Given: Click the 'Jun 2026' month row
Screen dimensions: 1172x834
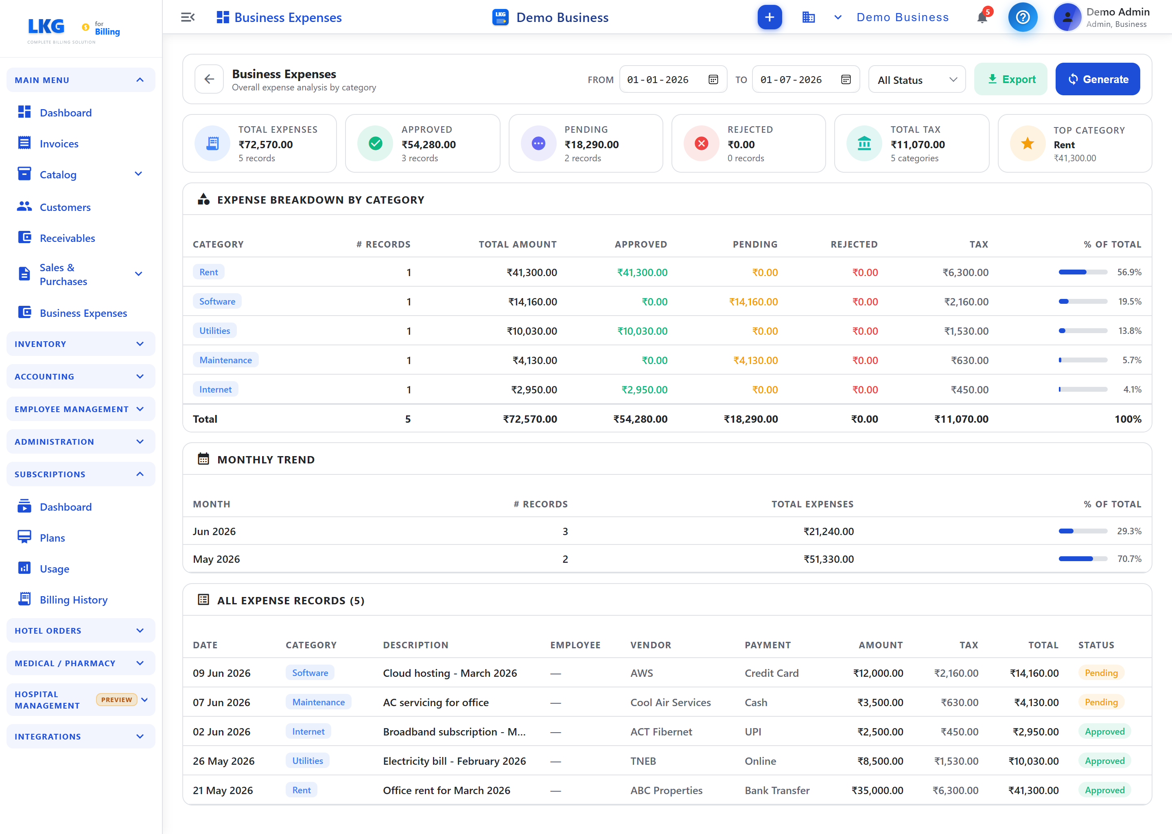Looking at the screenshot, I should pyautogui.click(x=667, y=531).
